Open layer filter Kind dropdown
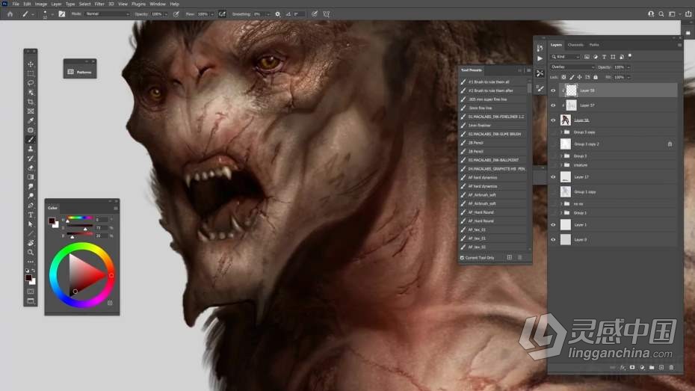Viewport: 695px width, 391px height. (565, 57)
